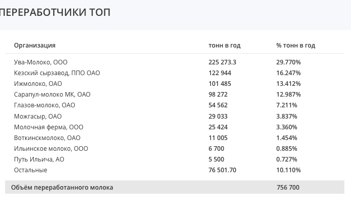Click Воткинскмолоко, ОАО organization
This screenshot has height=207, width=351.
[47, 138]
